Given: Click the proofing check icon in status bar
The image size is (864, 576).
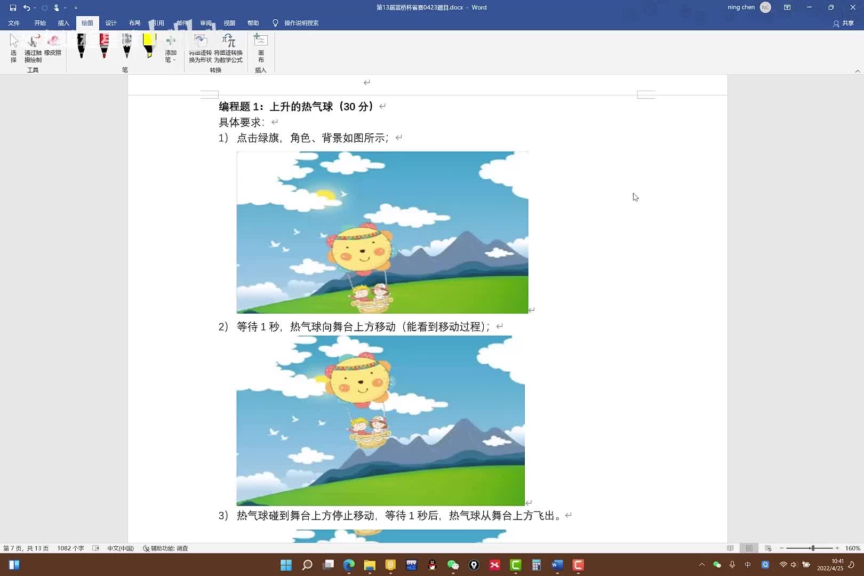Looking at the screenshot, I should pyautogui.click(x=96, y=548).
